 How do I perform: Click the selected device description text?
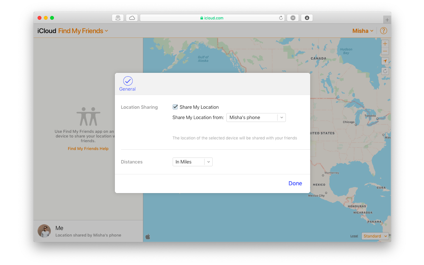[235, 138]
